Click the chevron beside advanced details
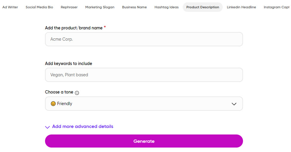Screen dimensions: 291x152 (x=47, y=127)
